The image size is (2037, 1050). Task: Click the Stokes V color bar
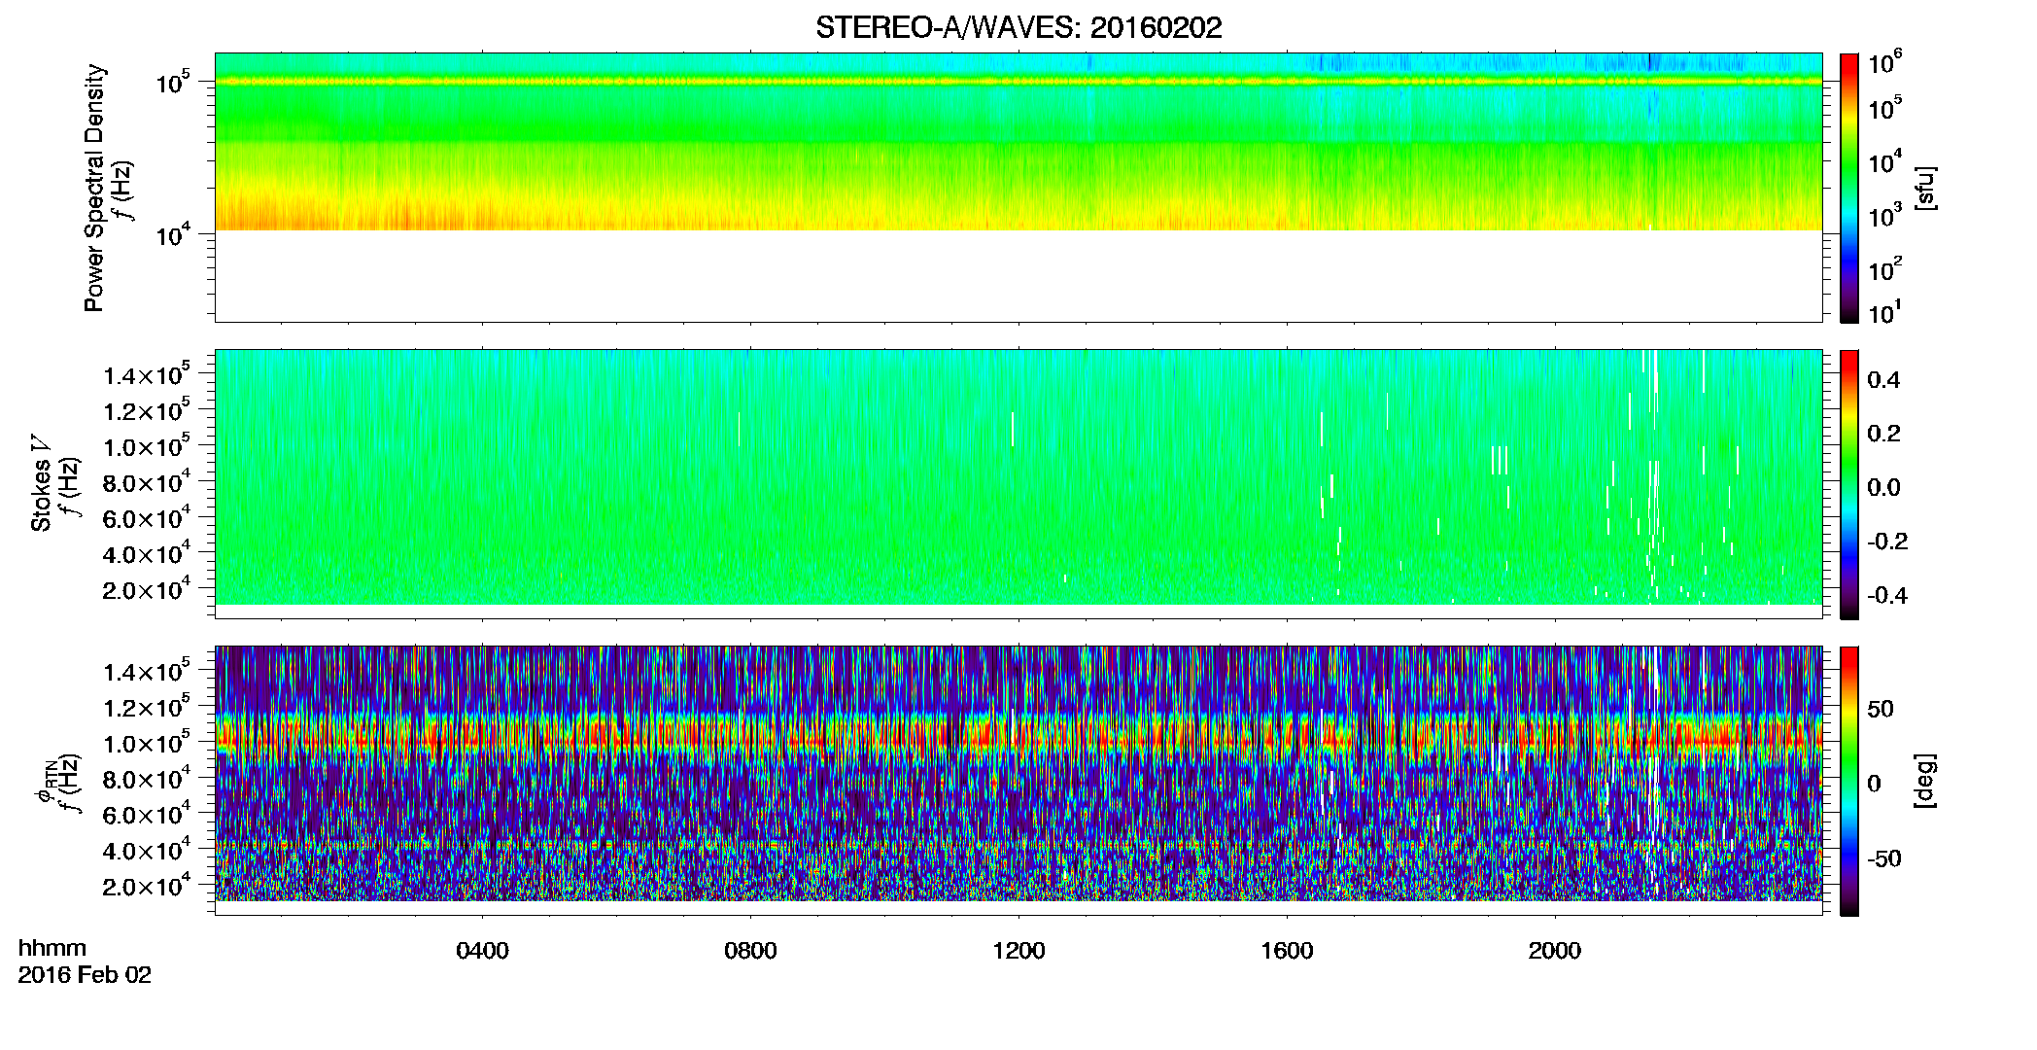pos(1849,484)
